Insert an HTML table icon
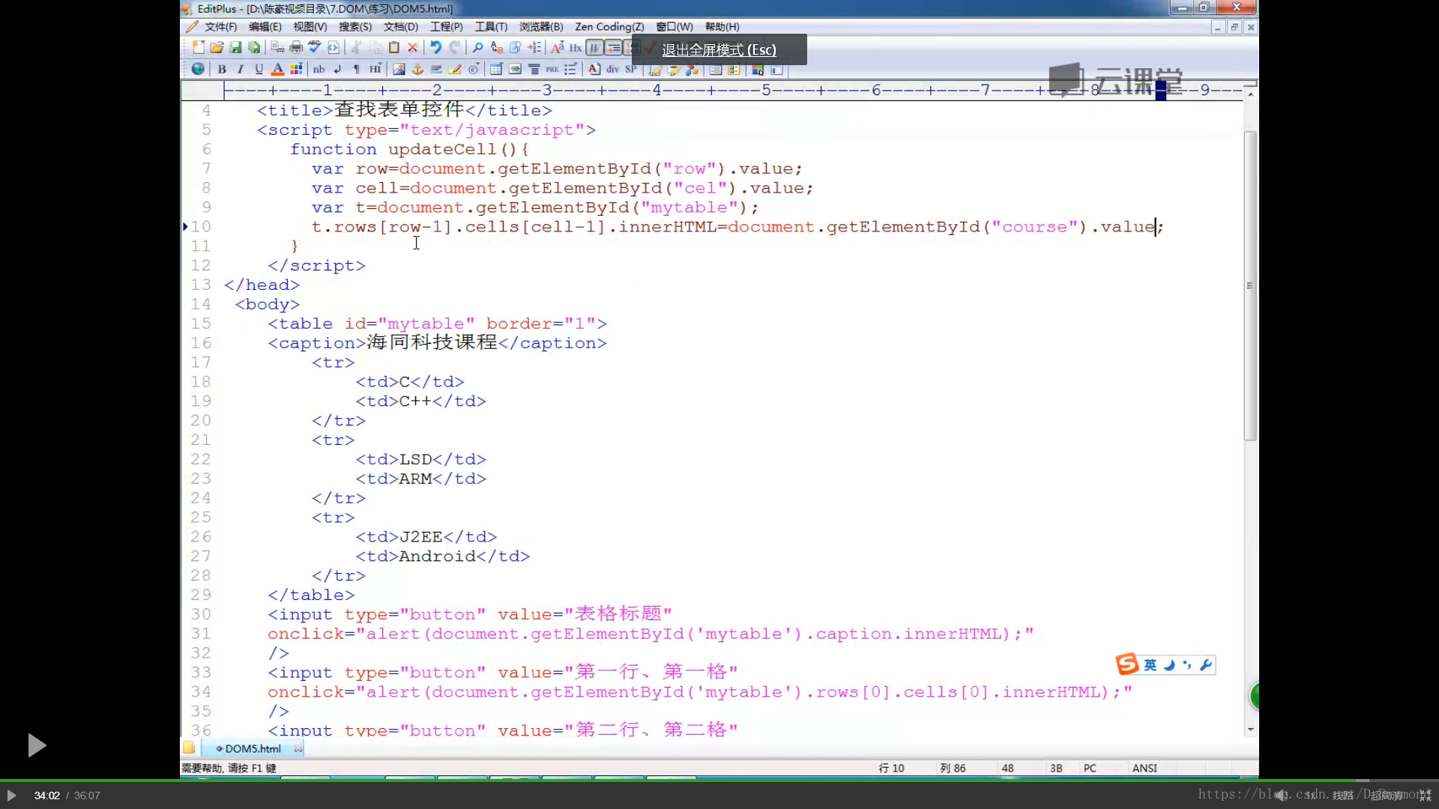Screen dimensions: 1439x809 pos(496,69)
